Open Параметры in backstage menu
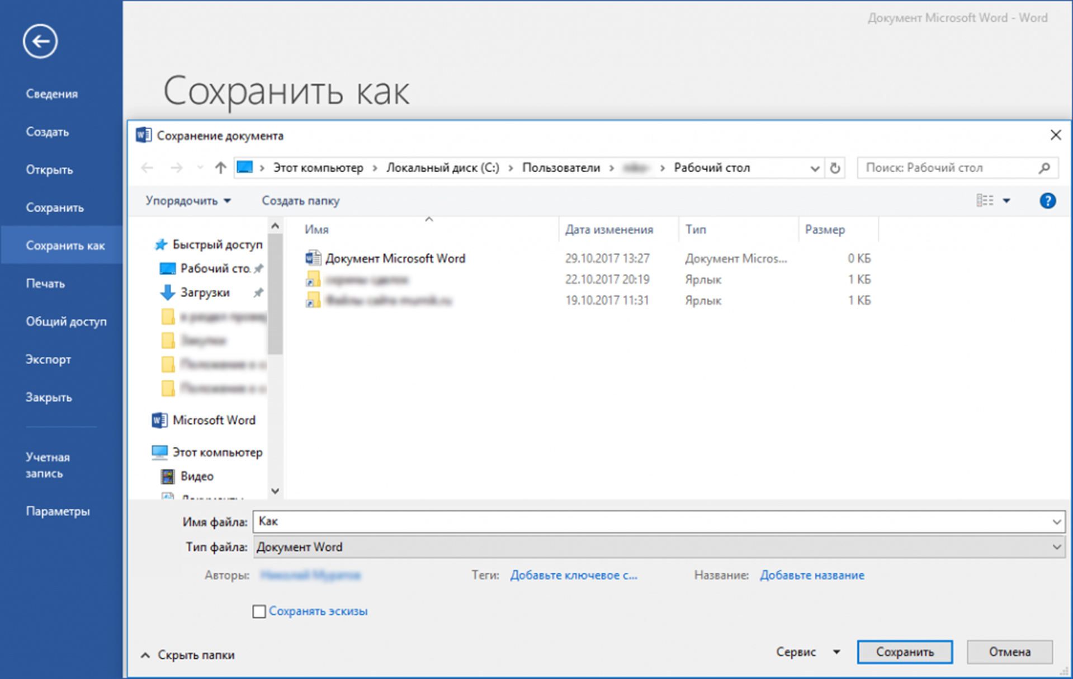This screenshot has height=679, width=1073. point(58,511)
